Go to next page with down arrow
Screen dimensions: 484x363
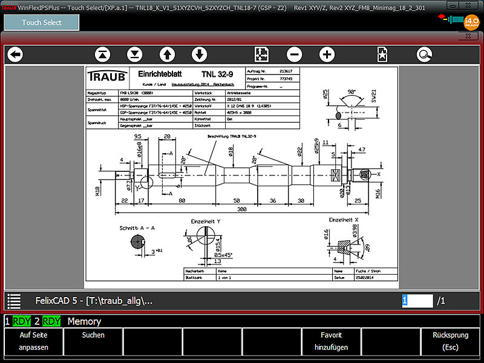click(x=199, y=55)
